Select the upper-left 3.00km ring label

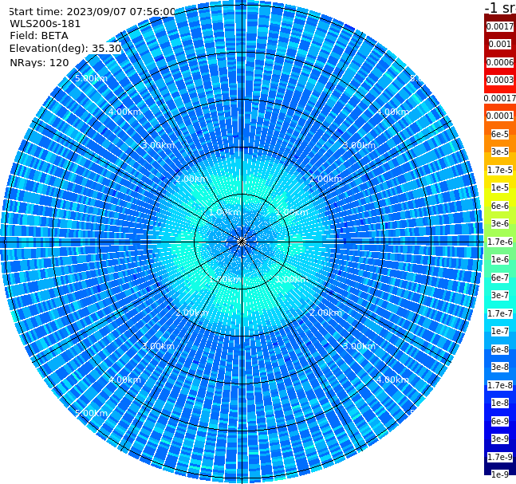coord(158,145)
